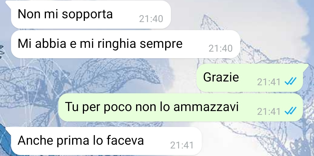Click read receipt on "Tu per poco" message

point(290,111)
